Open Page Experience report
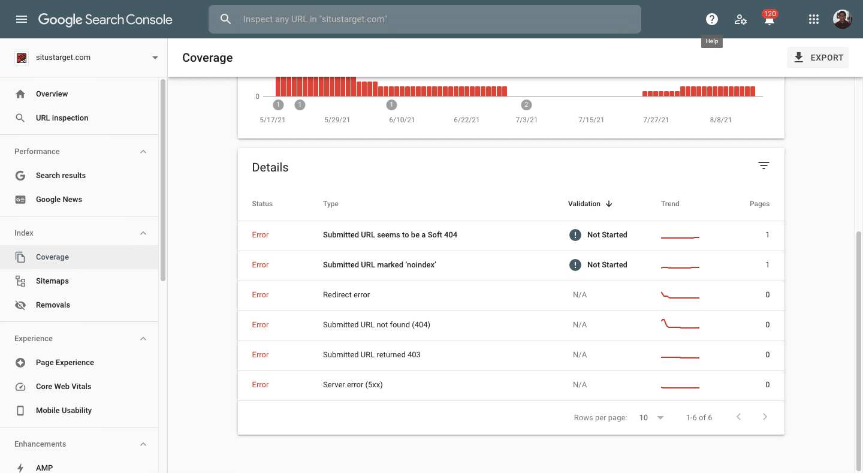 [x=79, y=363]
